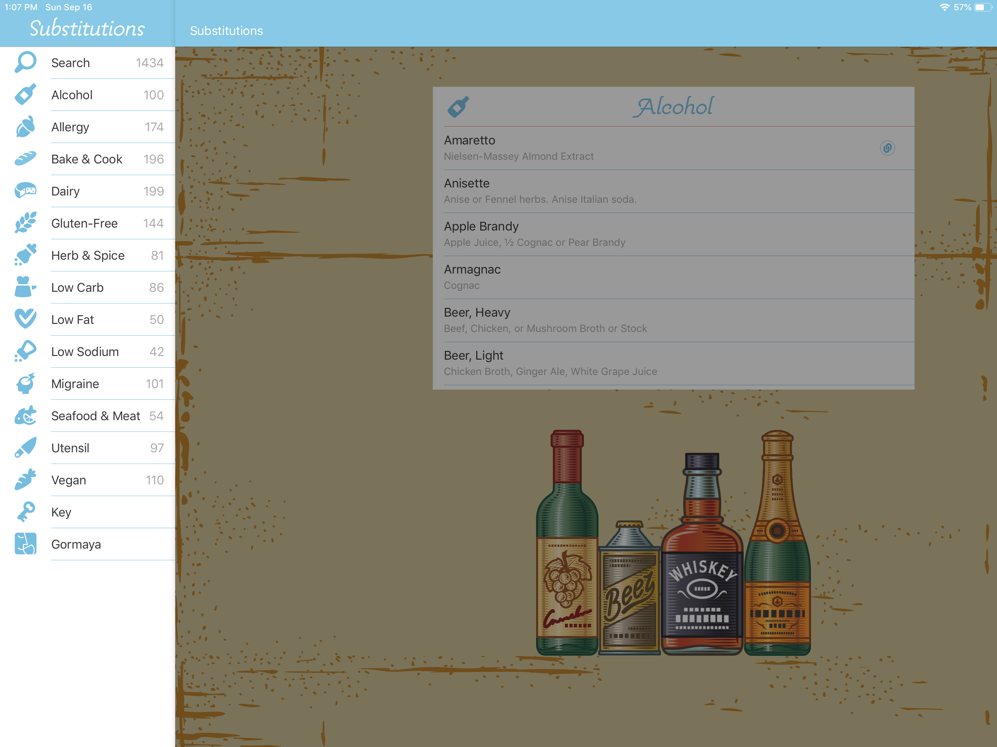Tap the Amaretto link icon

886,148
